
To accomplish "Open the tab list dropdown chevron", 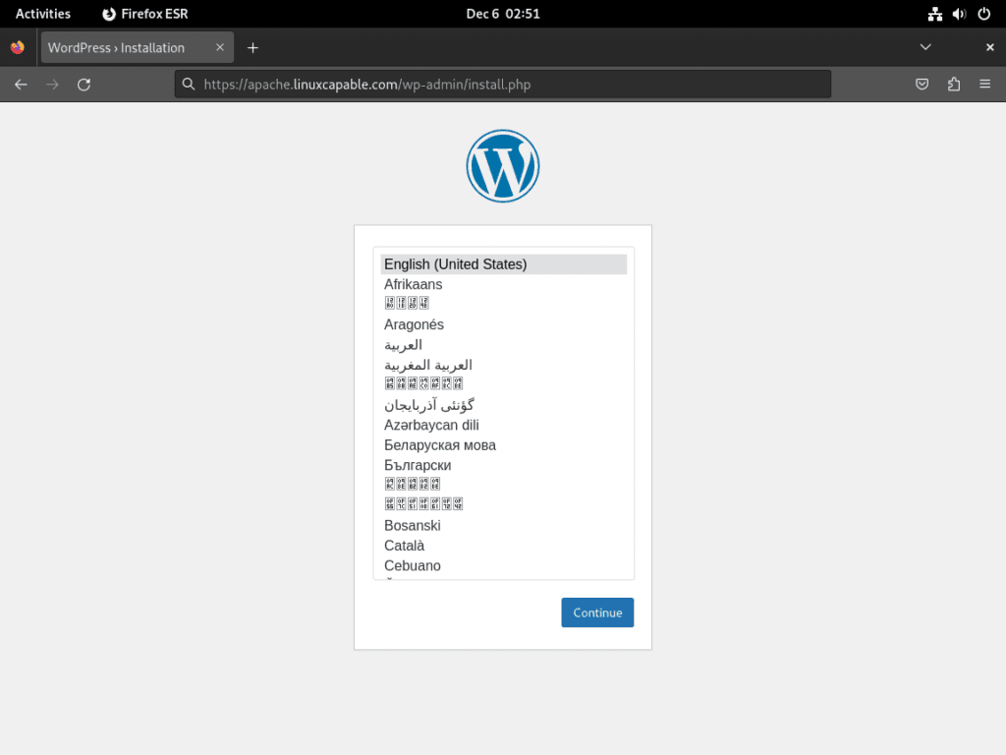I will [x=925, y=46].
